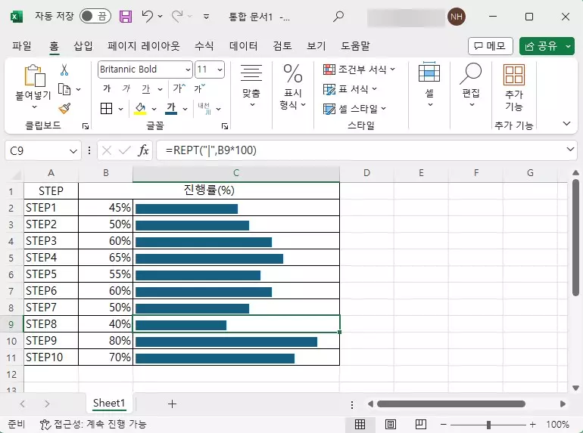
Task: Click the NH account avatar
Action: click(x=457, y=17)
